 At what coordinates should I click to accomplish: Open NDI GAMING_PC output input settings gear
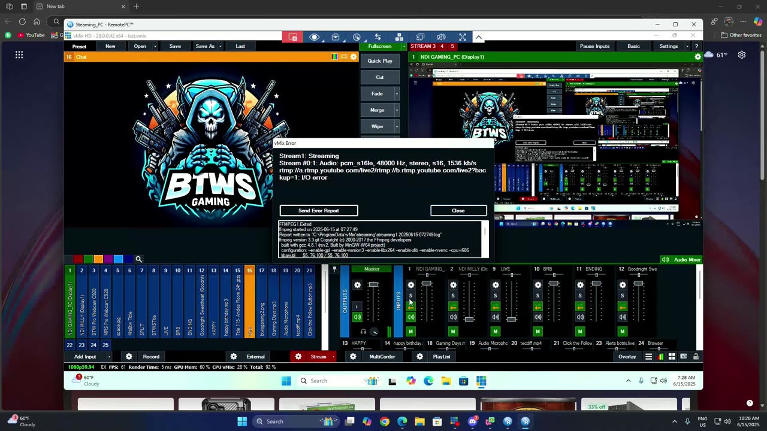pos(697,57)
